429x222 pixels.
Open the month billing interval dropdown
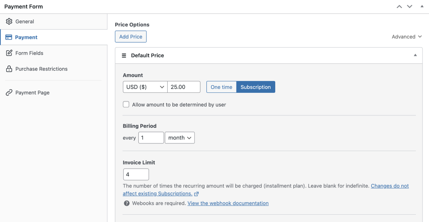point(180,138)
